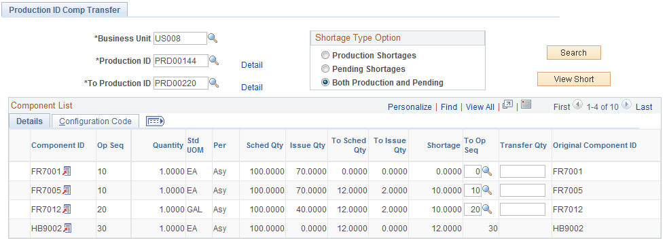The width and height of the screenshot is (667, 251).
Task: Download Component List to spreadsheet icon
Action: pyautogui.click(x=526, y=104)
